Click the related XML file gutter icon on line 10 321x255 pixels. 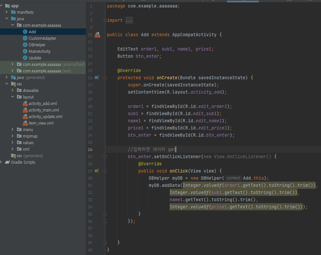pyautogui.click(x=97, y=35)
